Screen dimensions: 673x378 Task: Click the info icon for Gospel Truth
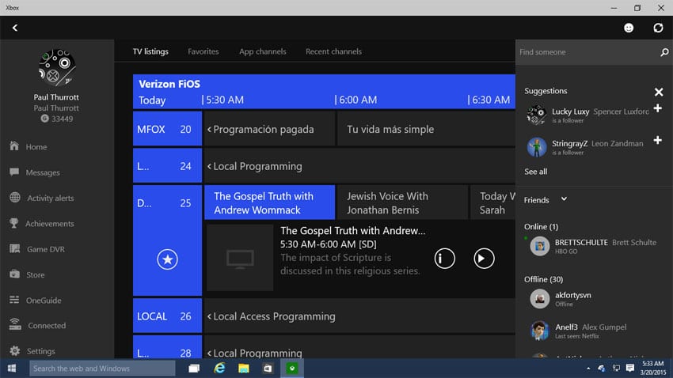[x=444, y=258]
